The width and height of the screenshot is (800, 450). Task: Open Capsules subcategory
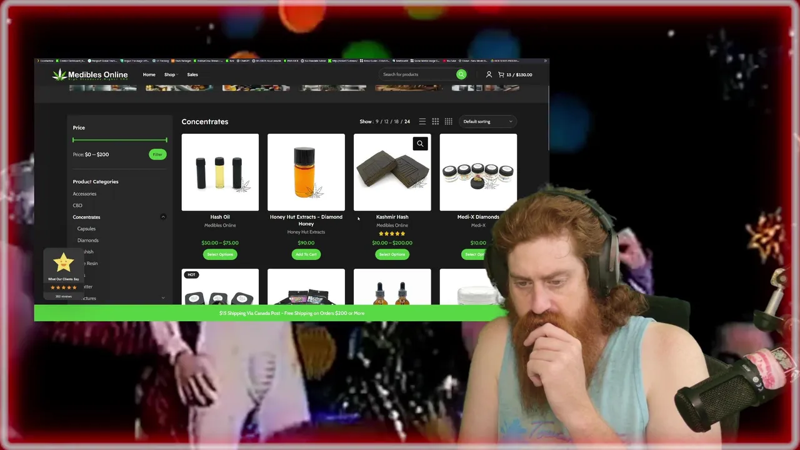(x=86, y=229)
